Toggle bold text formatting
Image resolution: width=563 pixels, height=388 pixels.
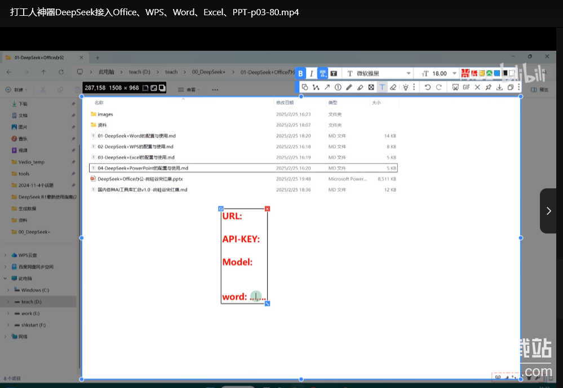click(x=300, y=73)
